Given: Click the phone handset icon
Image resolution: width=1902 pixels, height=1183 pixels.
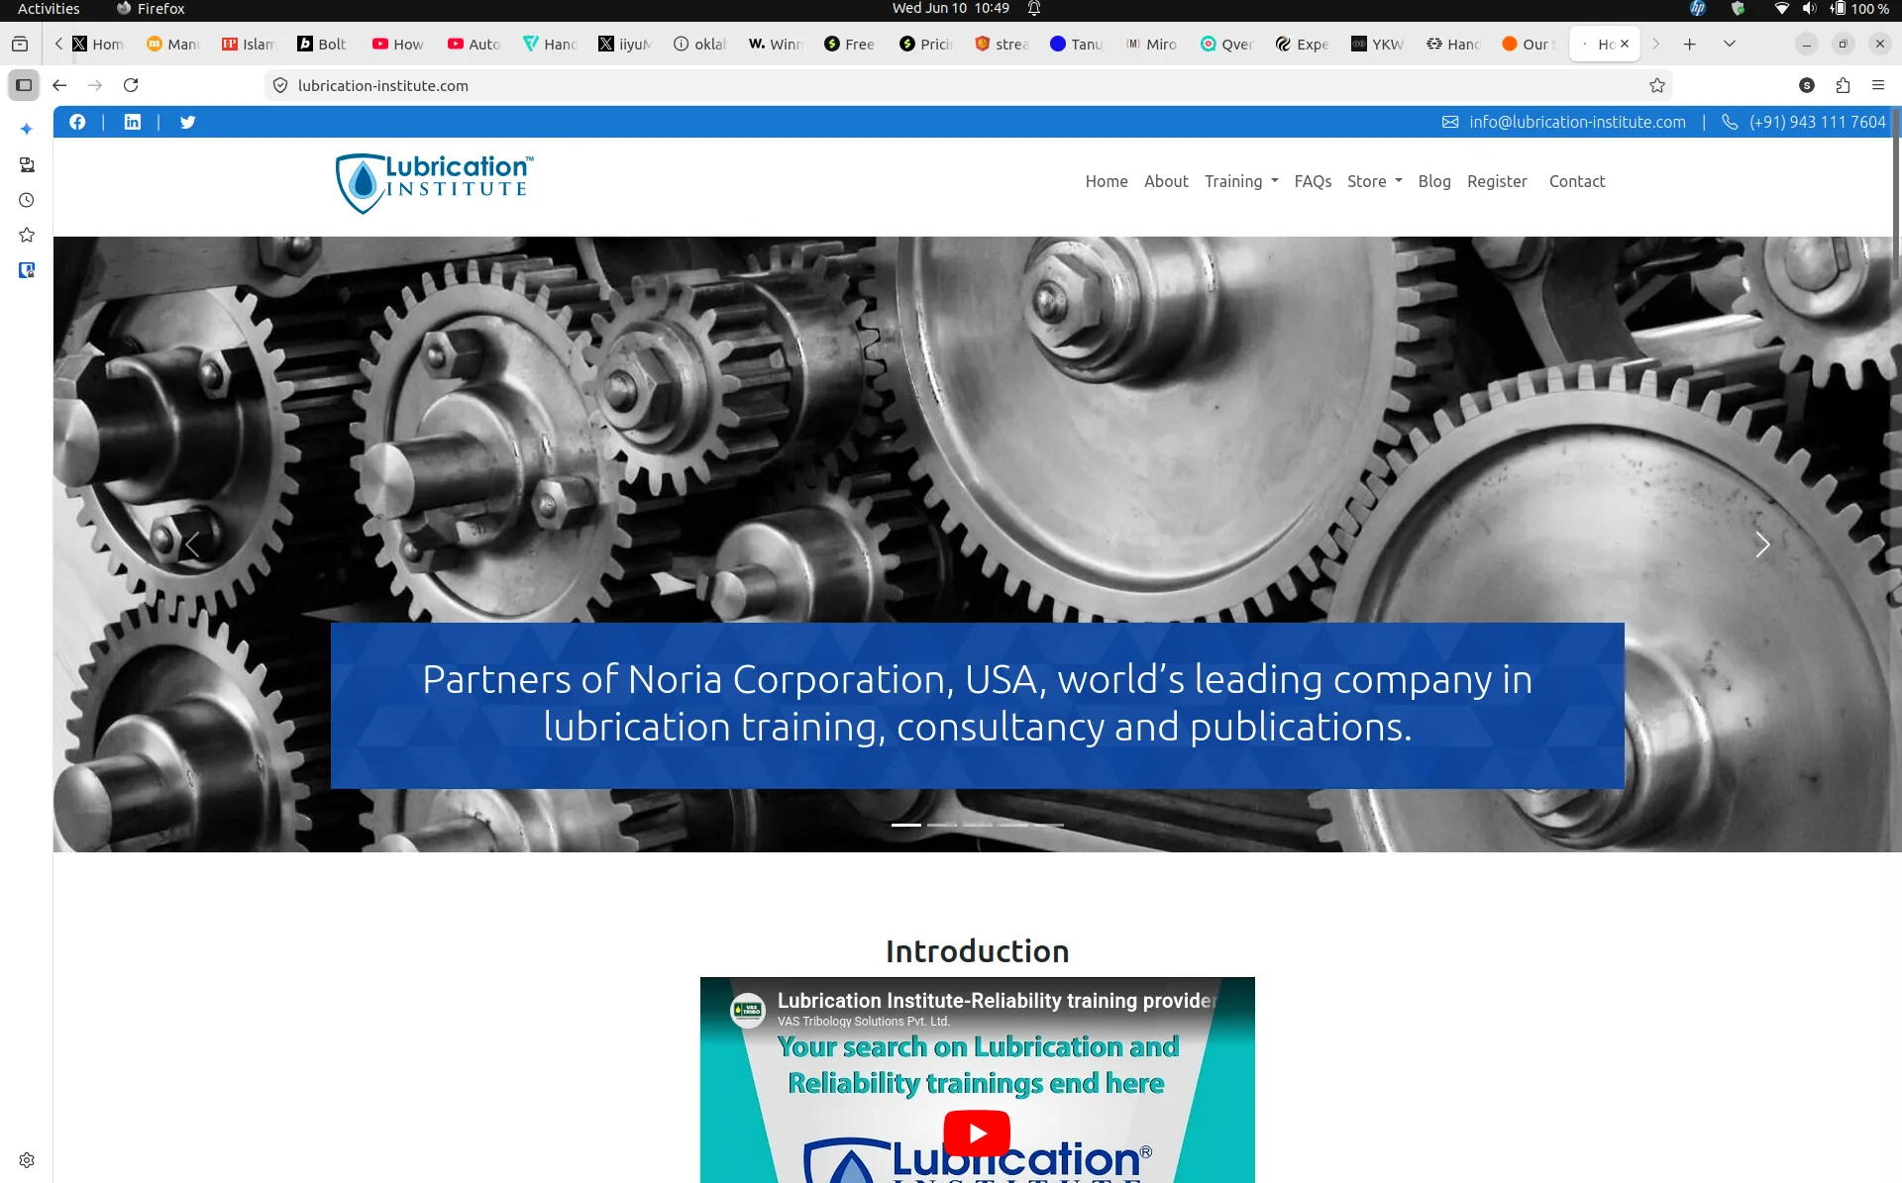Looking at the screenshot, I should [x=1730, y=122].
